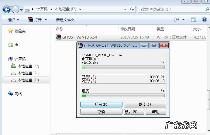Select 本地磁盘 (C:) in the sidebar
Viewport: 210px width, 135px height.
click(x=28, y=66)
